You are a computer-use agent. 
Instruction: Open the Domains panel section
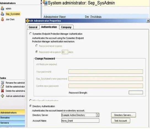click(x=12, y=117)
